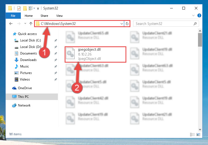
Task: Open Local Disk (C:) in sidebar
Action: (28, 40)
